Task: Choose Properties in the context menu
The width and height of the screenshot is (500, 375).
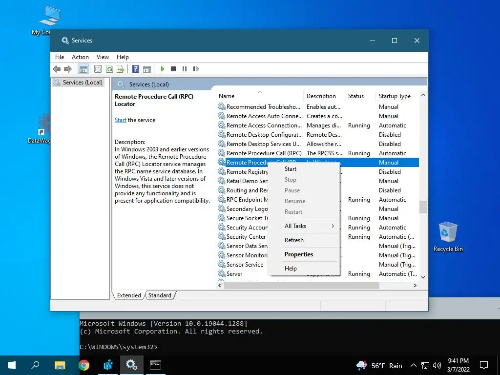Action: pos(304,254)
